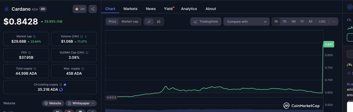Expand the Whitepaper dropdown
The image size is (353, 112).
pyautogui.click(x=81, y=103)
